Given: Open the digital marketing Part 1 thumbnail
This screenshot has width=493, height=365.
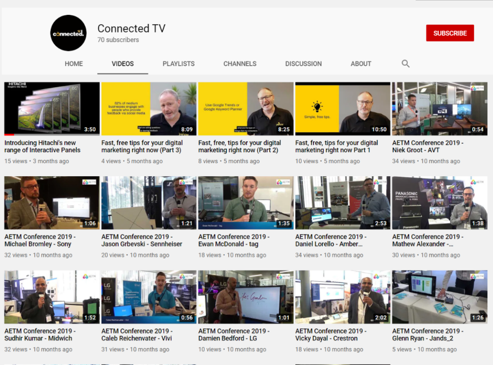Looking at the screenshot, I should pyautogui.click(x=343, y=109).
